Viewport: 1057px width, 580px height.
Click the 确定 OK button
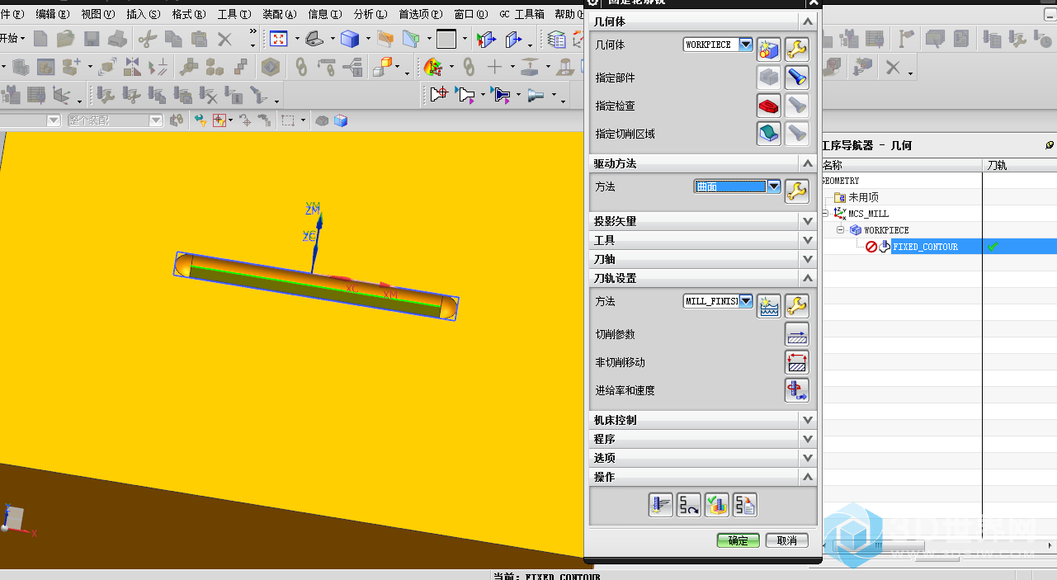[738, 540]
